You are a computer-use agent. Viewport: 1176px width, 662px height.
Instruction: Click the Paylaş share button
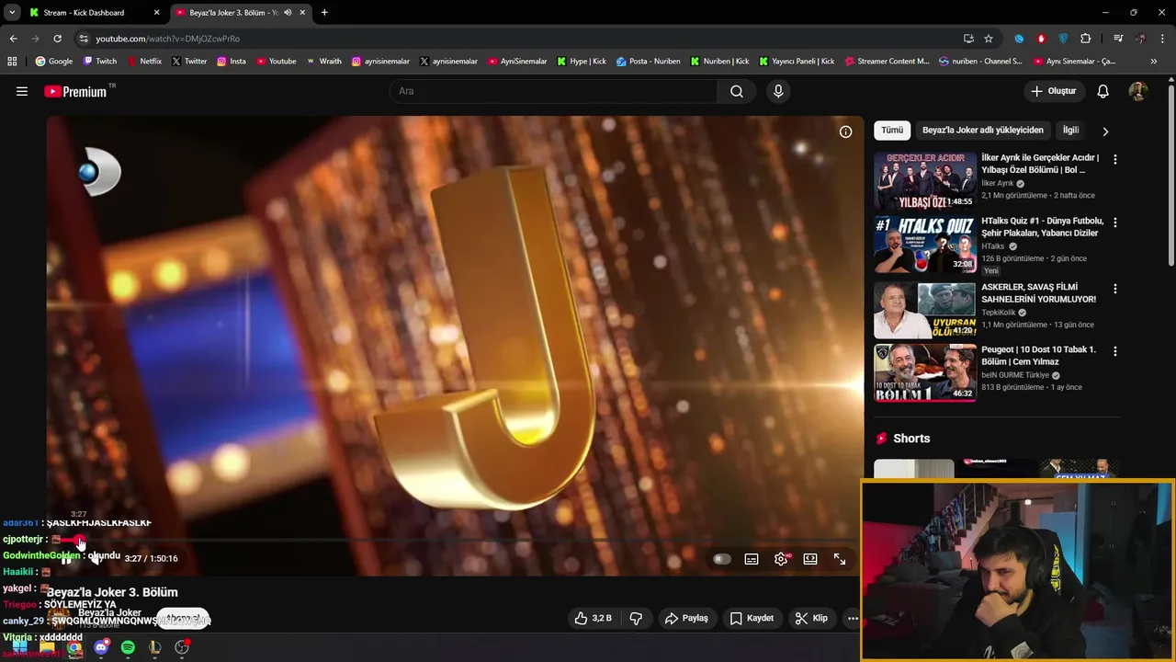[686, 618]
